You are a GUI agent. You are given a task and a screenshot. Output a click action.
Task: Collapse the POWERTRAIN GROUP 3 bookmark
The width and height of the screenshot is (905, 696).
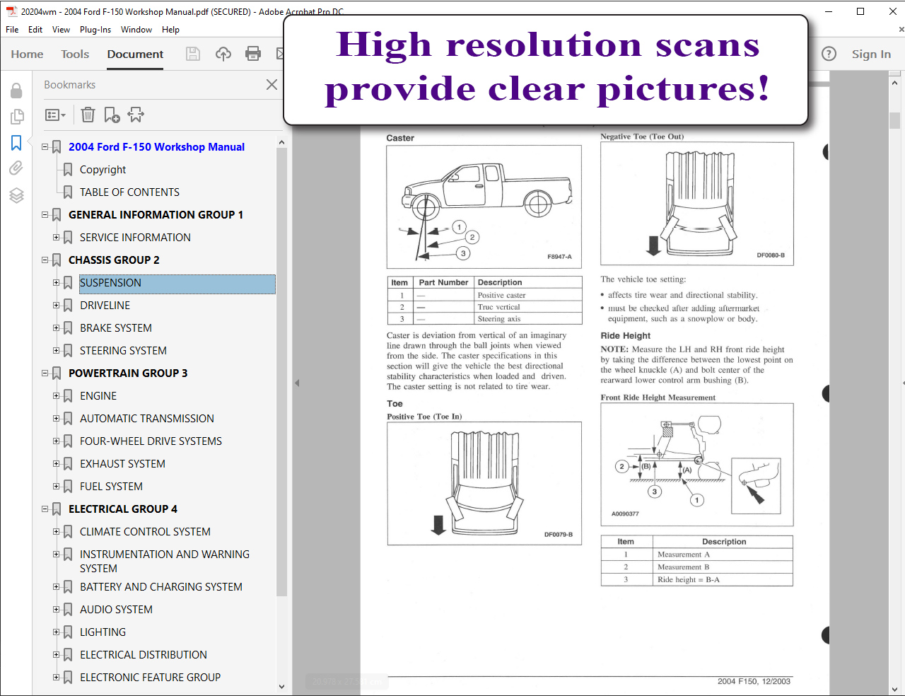[x=45, y=373]
